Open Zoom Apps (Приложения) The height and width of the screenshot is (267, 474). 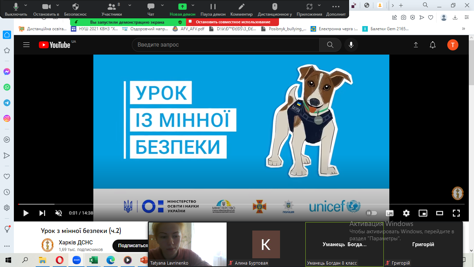click(x=310, y=9)
